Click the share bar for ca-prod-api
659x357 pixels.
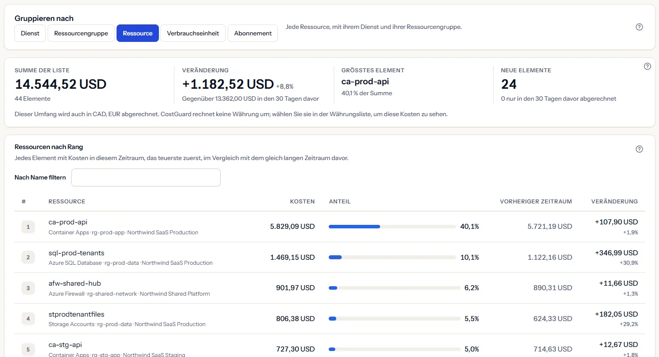pos(393,227)
